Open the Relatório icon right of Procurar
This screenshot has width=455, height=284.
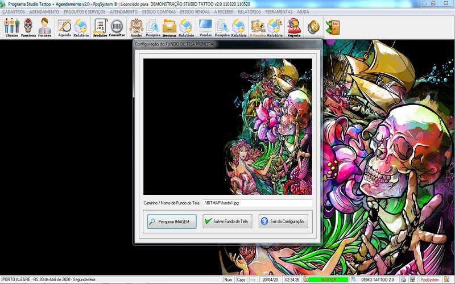point(186,27)
